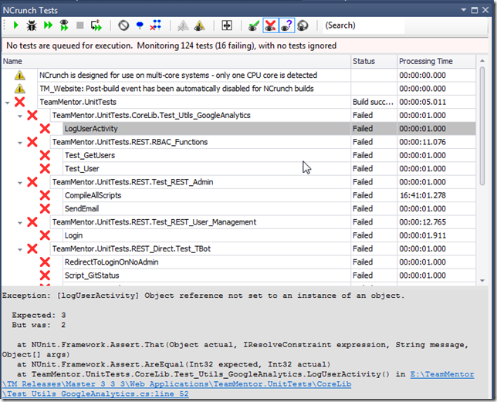
Task: Click the ignore test circle-slash icon
Action: [126, 25]
